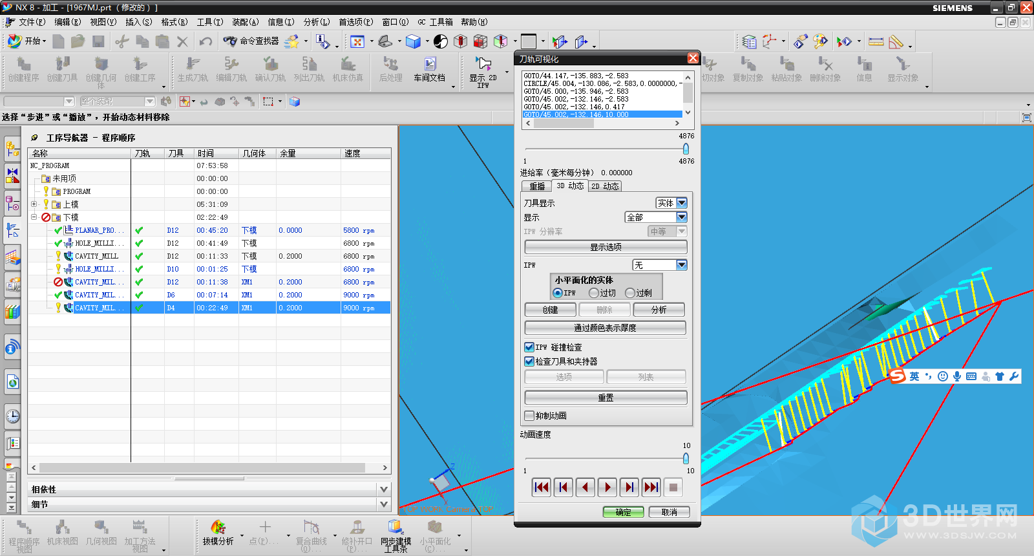Click the Fit view icon
Image resolution: width=1034 pixels, height=556 pixels.
(357, 41)
